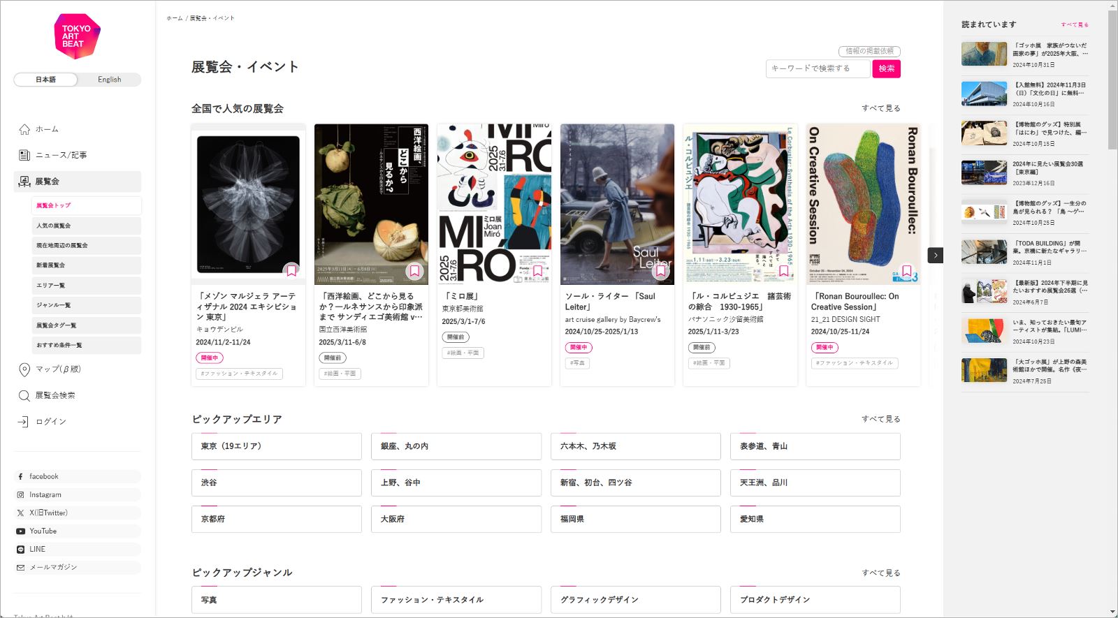Click the 検索 search button
The width and height of the screenshot is (1118, 618).
point(887,68)
